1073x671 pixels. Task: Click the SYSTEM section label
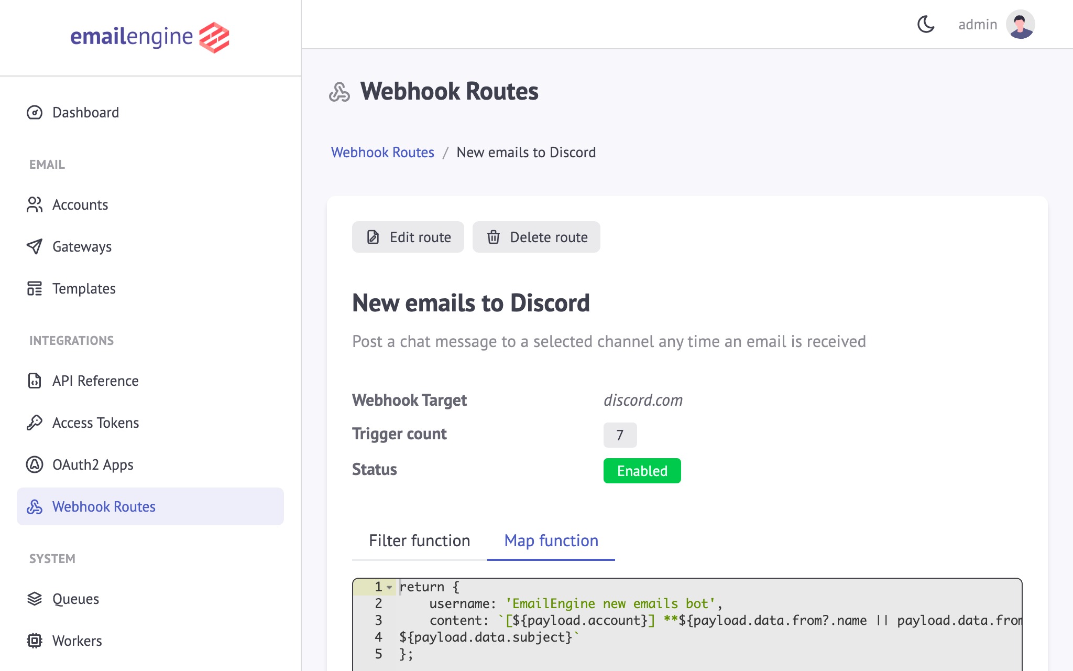click(x=52, y=559)
